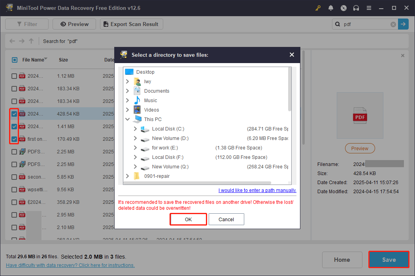Click Export Scan Result in the toolbar

[x=131, y=24]
